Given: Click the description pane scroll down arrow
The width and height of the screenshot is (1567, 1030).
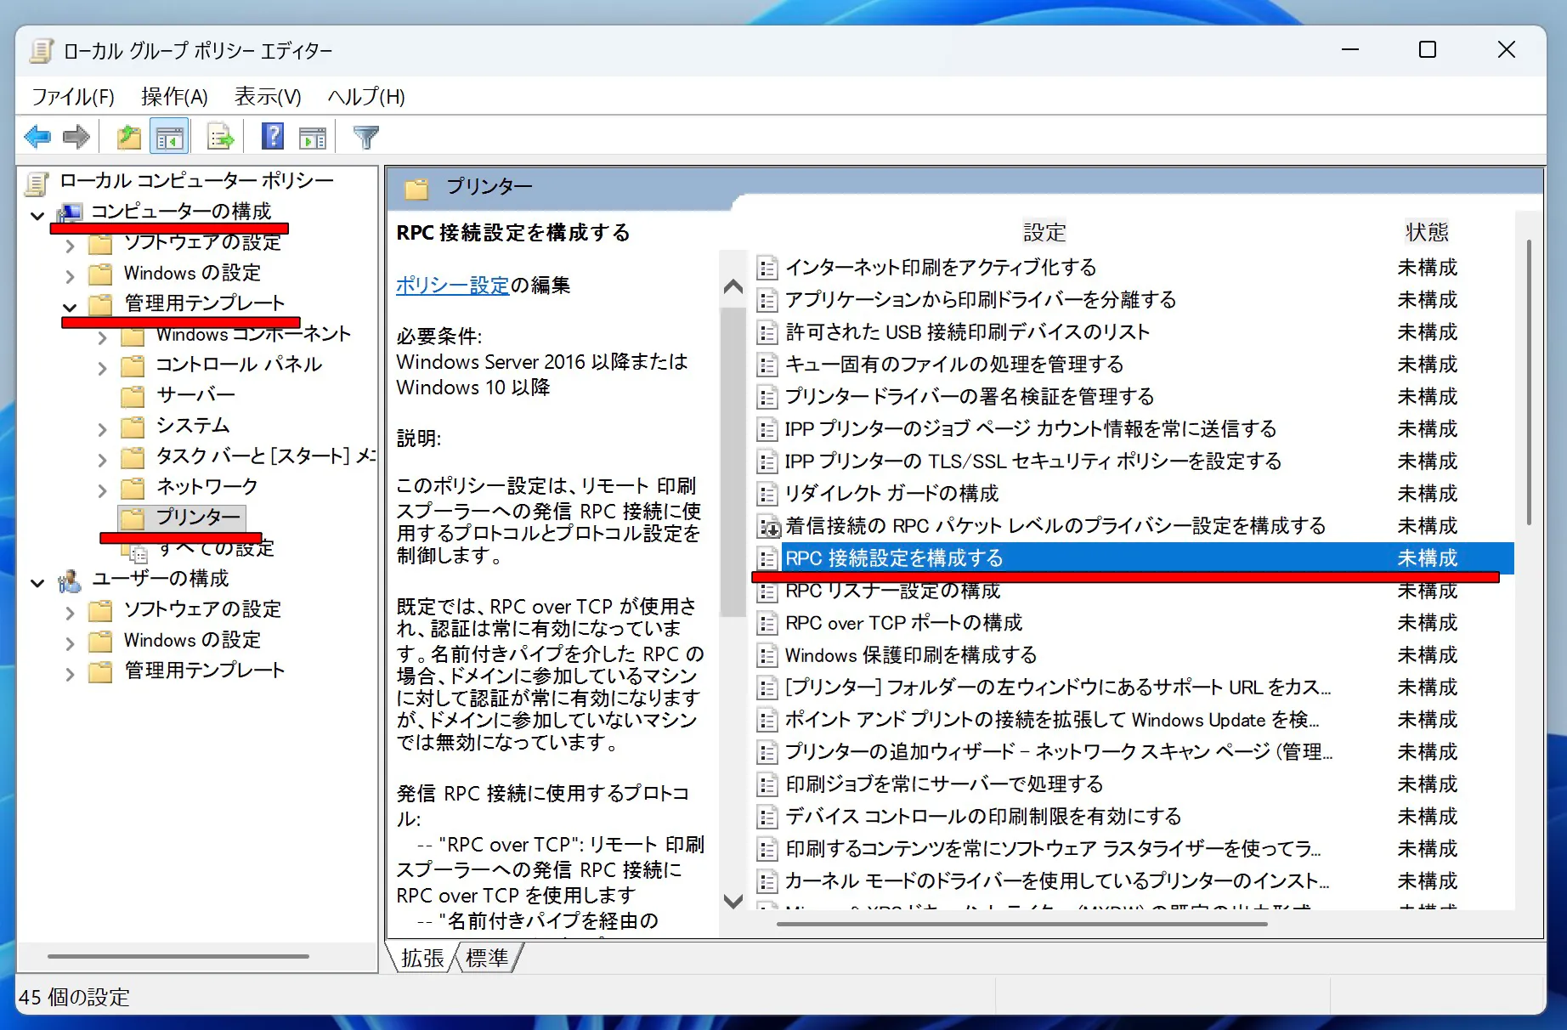Looking at the screenshot, I should click(733, 901).
